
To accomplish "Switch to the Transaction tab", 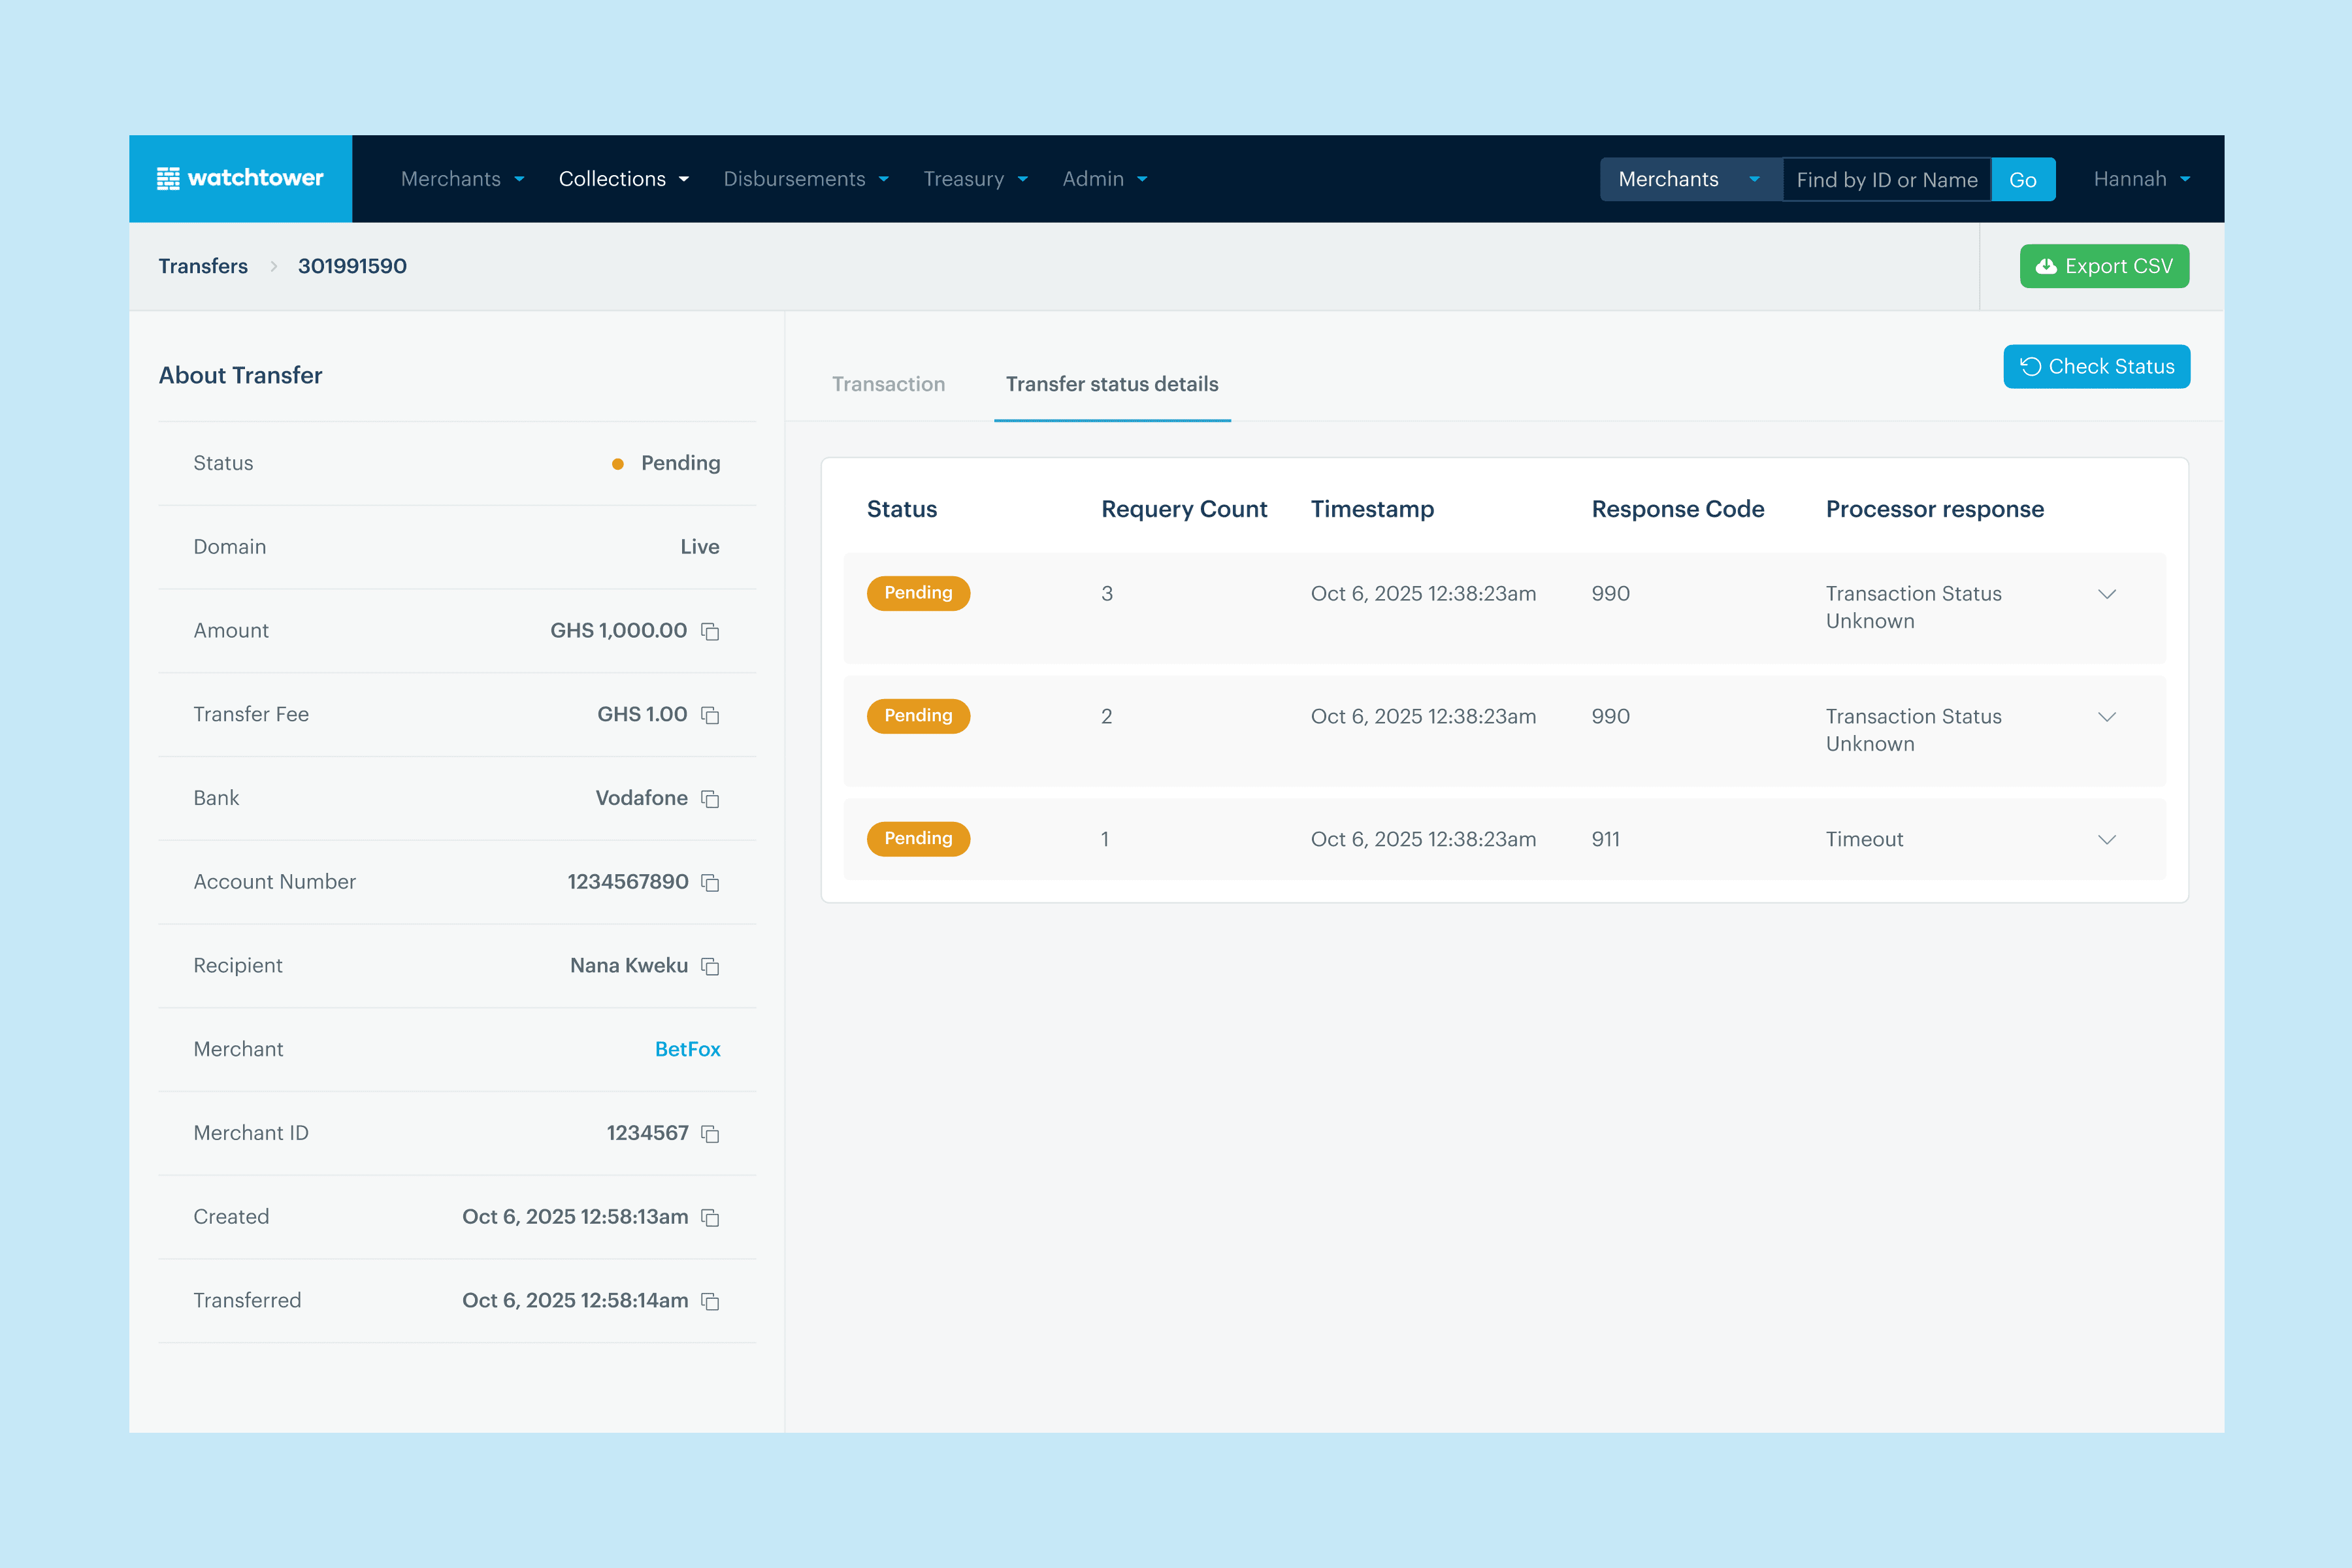I will (x=888, y=384).
